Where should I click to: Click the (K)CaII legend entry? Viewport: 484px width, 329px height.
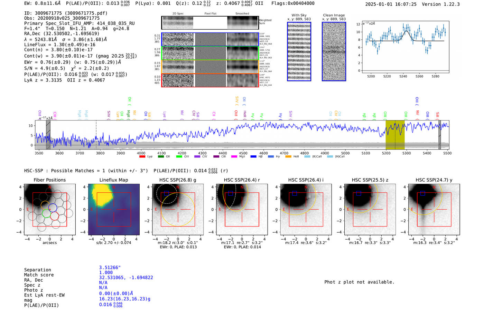tap(313, 157)
